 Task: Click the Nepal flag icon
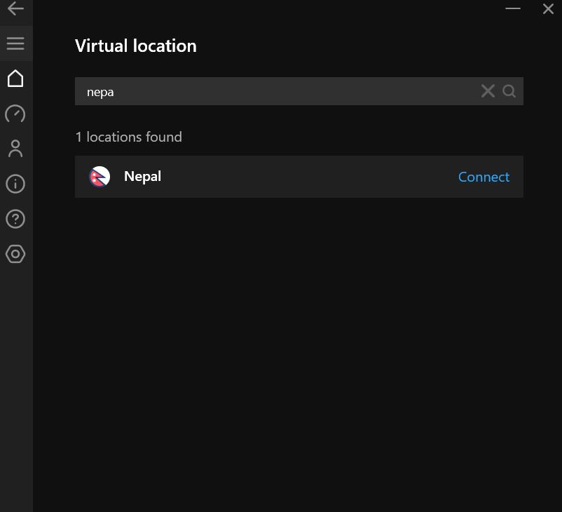click(100, 177)
